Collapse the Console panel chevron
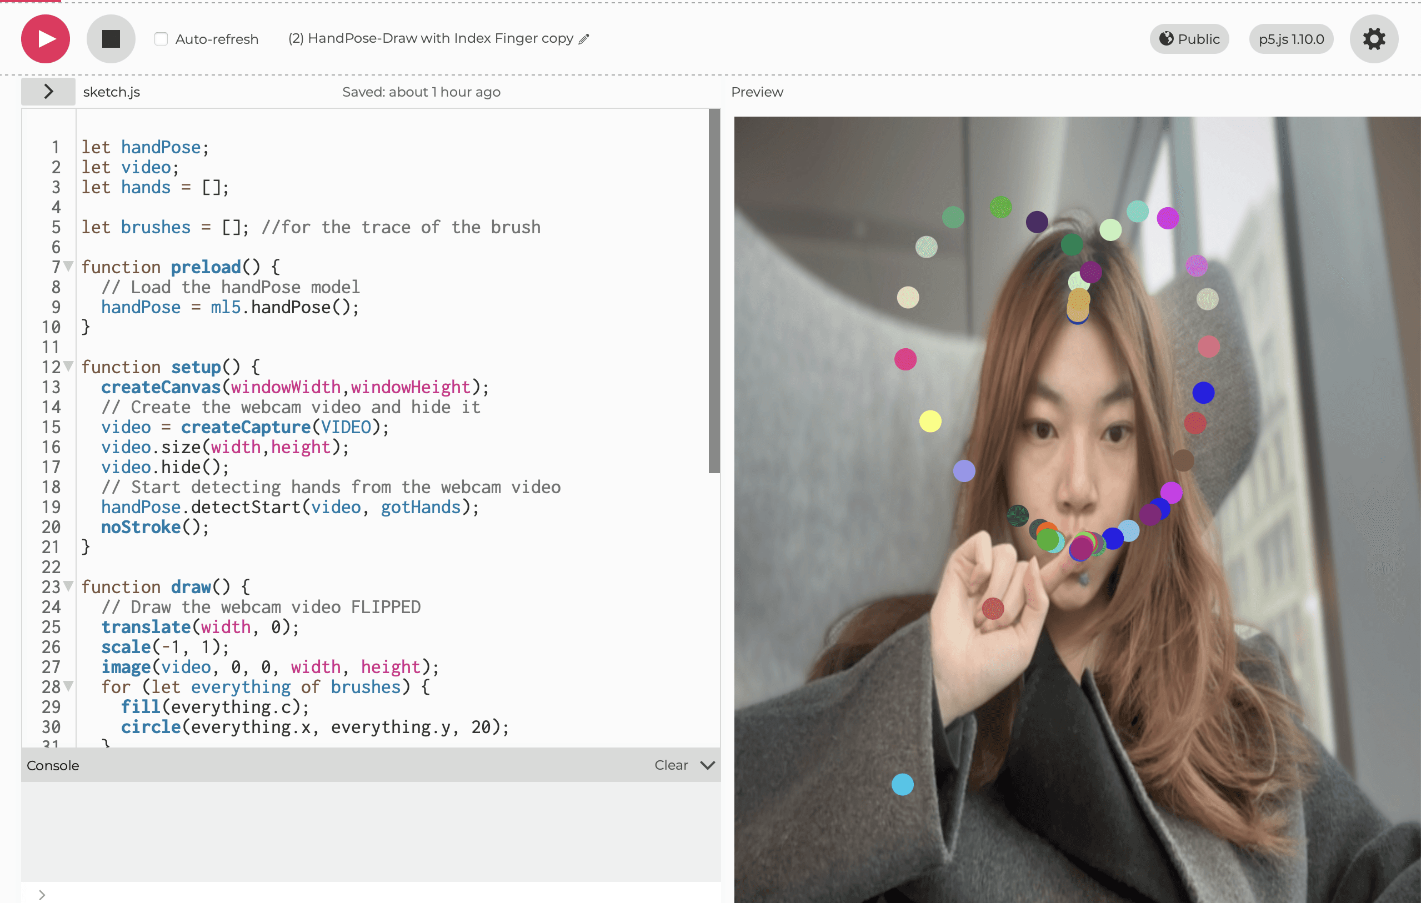The width and height of the screenshot is (1421, 903). tap(708, 765)
